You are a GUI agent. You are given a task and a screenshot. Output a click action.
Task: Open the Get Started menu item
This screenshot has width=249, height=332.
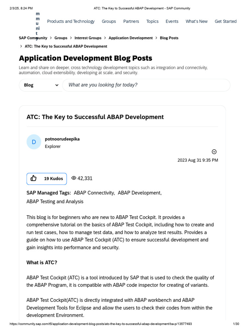click(x=226, y=21)
